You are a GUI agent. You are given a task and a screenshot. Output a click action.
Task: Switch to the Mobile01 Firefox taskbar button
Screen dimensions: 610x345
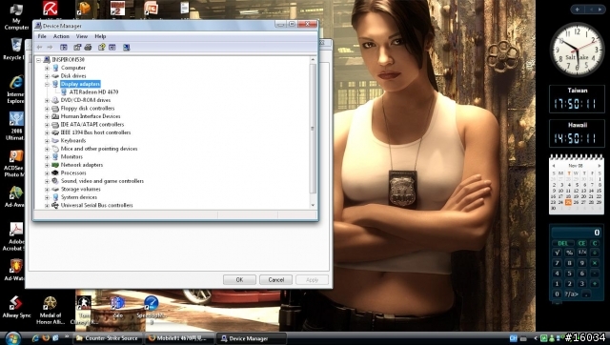pos(180,338)
